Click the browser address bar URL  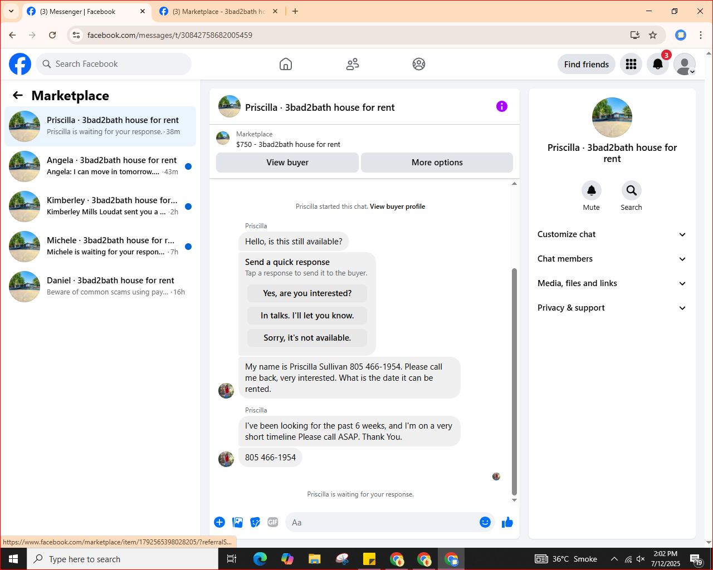tap(170, 35)
